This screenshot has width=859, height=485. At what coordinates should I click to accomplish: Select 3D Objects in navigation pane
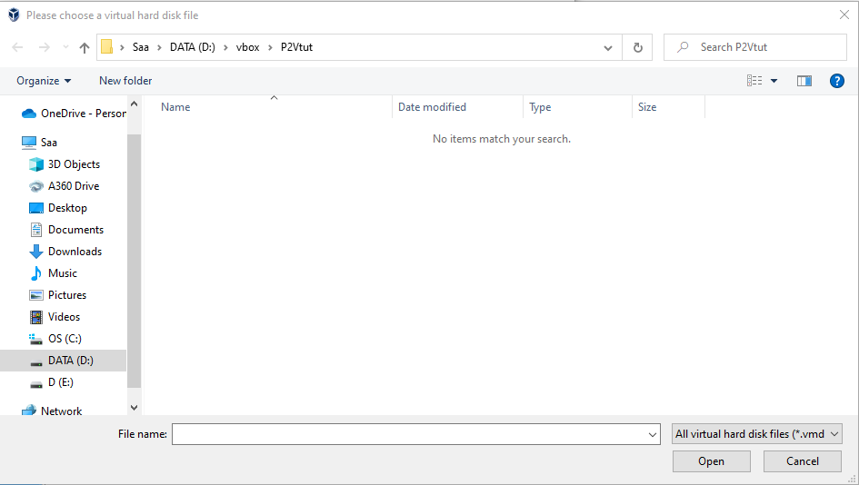pyautogui.click(x=74, y=164)
